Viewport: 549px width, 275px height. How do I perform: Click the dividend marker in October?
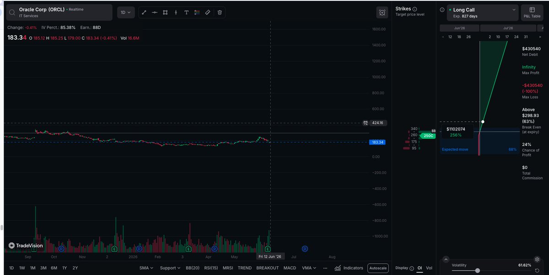point(61,248)
